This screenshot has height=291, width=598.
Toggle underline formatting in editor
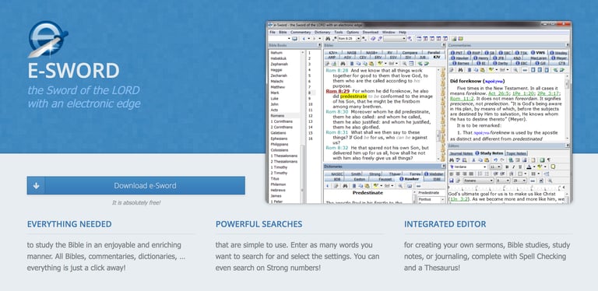(520, 167)
